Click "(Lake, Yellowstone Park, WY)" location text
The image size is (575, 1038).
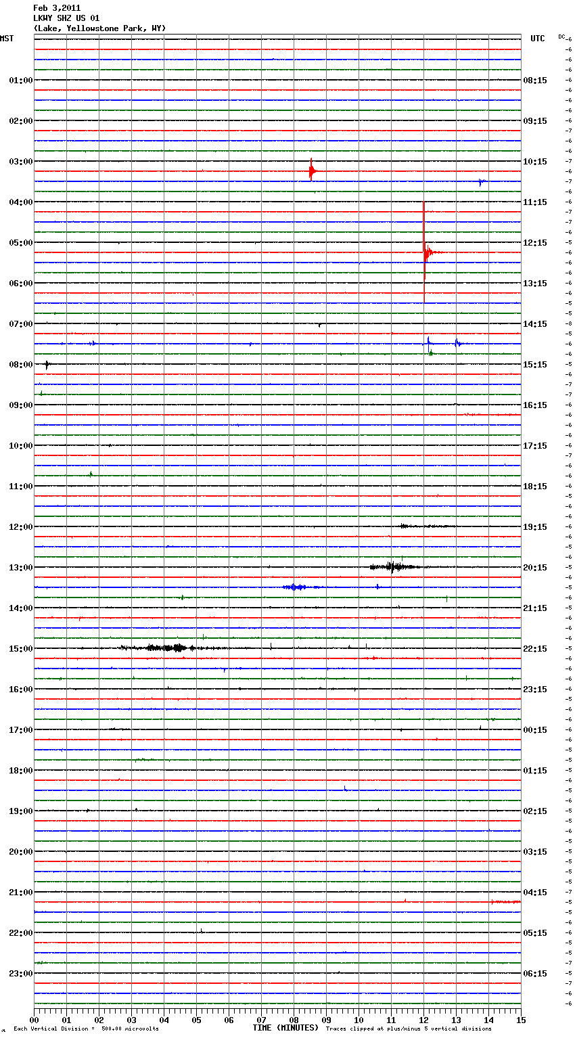point(99,28)
